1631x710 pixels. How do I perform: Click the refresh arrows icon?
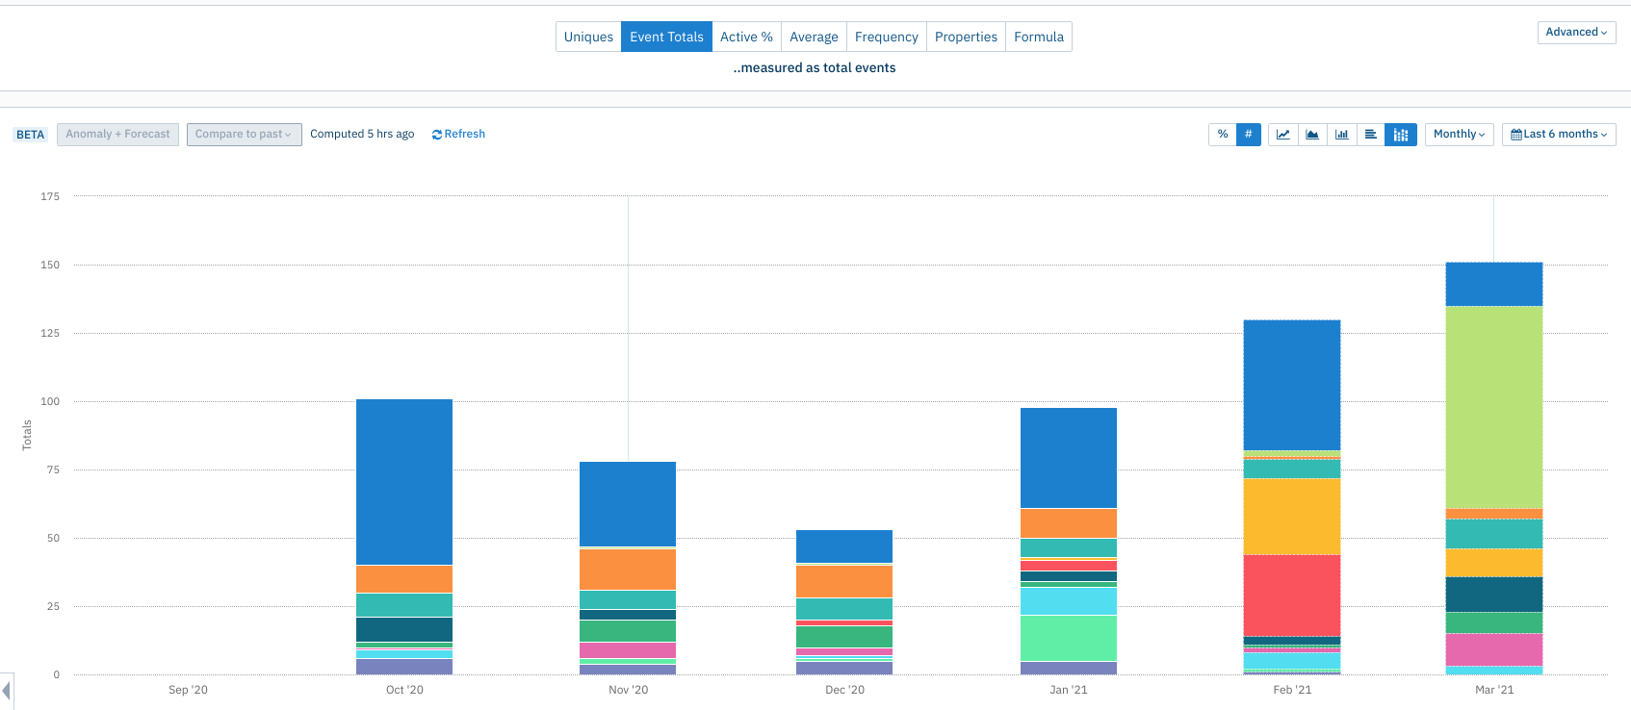pyautogui.click(x=437, y=135)
